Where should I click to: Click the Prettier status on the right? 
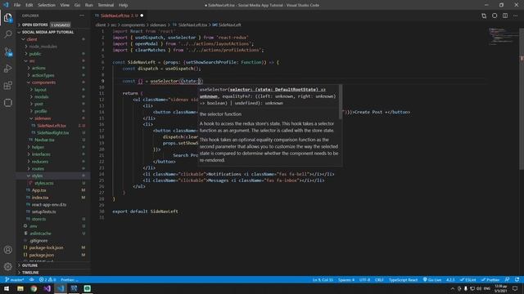point(490,279)
